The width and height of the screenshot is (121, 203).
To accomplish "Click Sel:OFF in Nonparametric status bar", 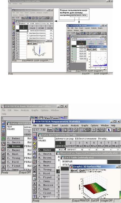I will [95, 201].
